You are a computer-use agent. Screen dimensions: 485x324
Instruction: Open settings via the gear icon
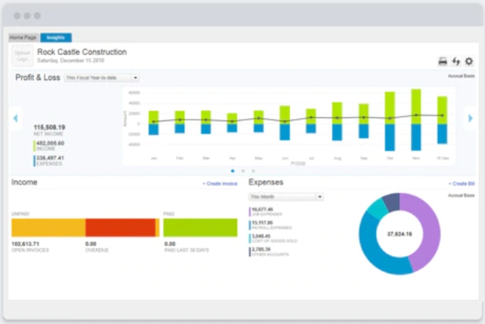[x=469, y=61]
